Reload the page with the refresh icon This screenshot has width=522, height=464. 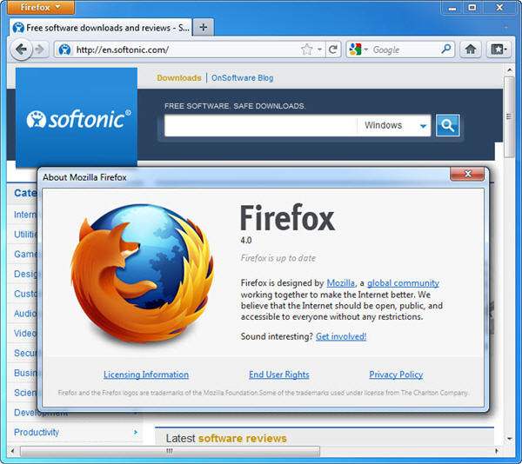click(333, 50)
